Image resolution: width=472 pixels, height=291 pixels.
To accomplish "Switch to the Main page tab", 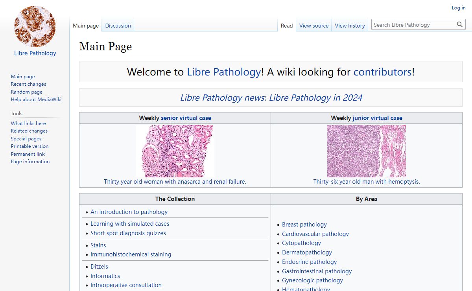I will click(86, 26).
